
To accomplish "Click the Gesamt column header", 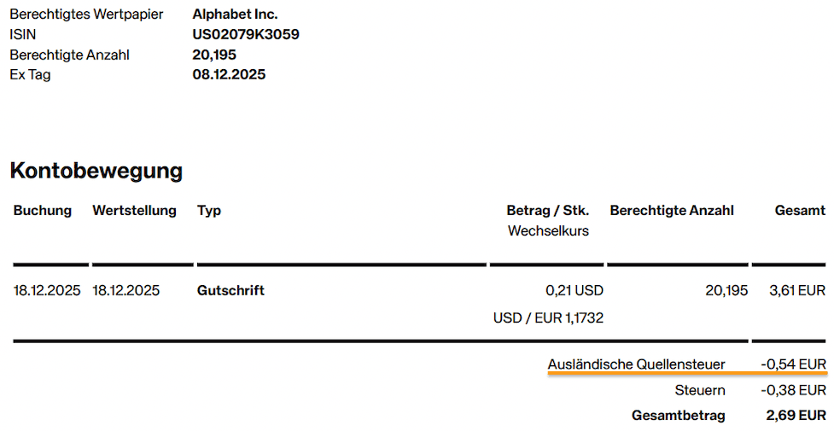I will [x=800, y=211].
